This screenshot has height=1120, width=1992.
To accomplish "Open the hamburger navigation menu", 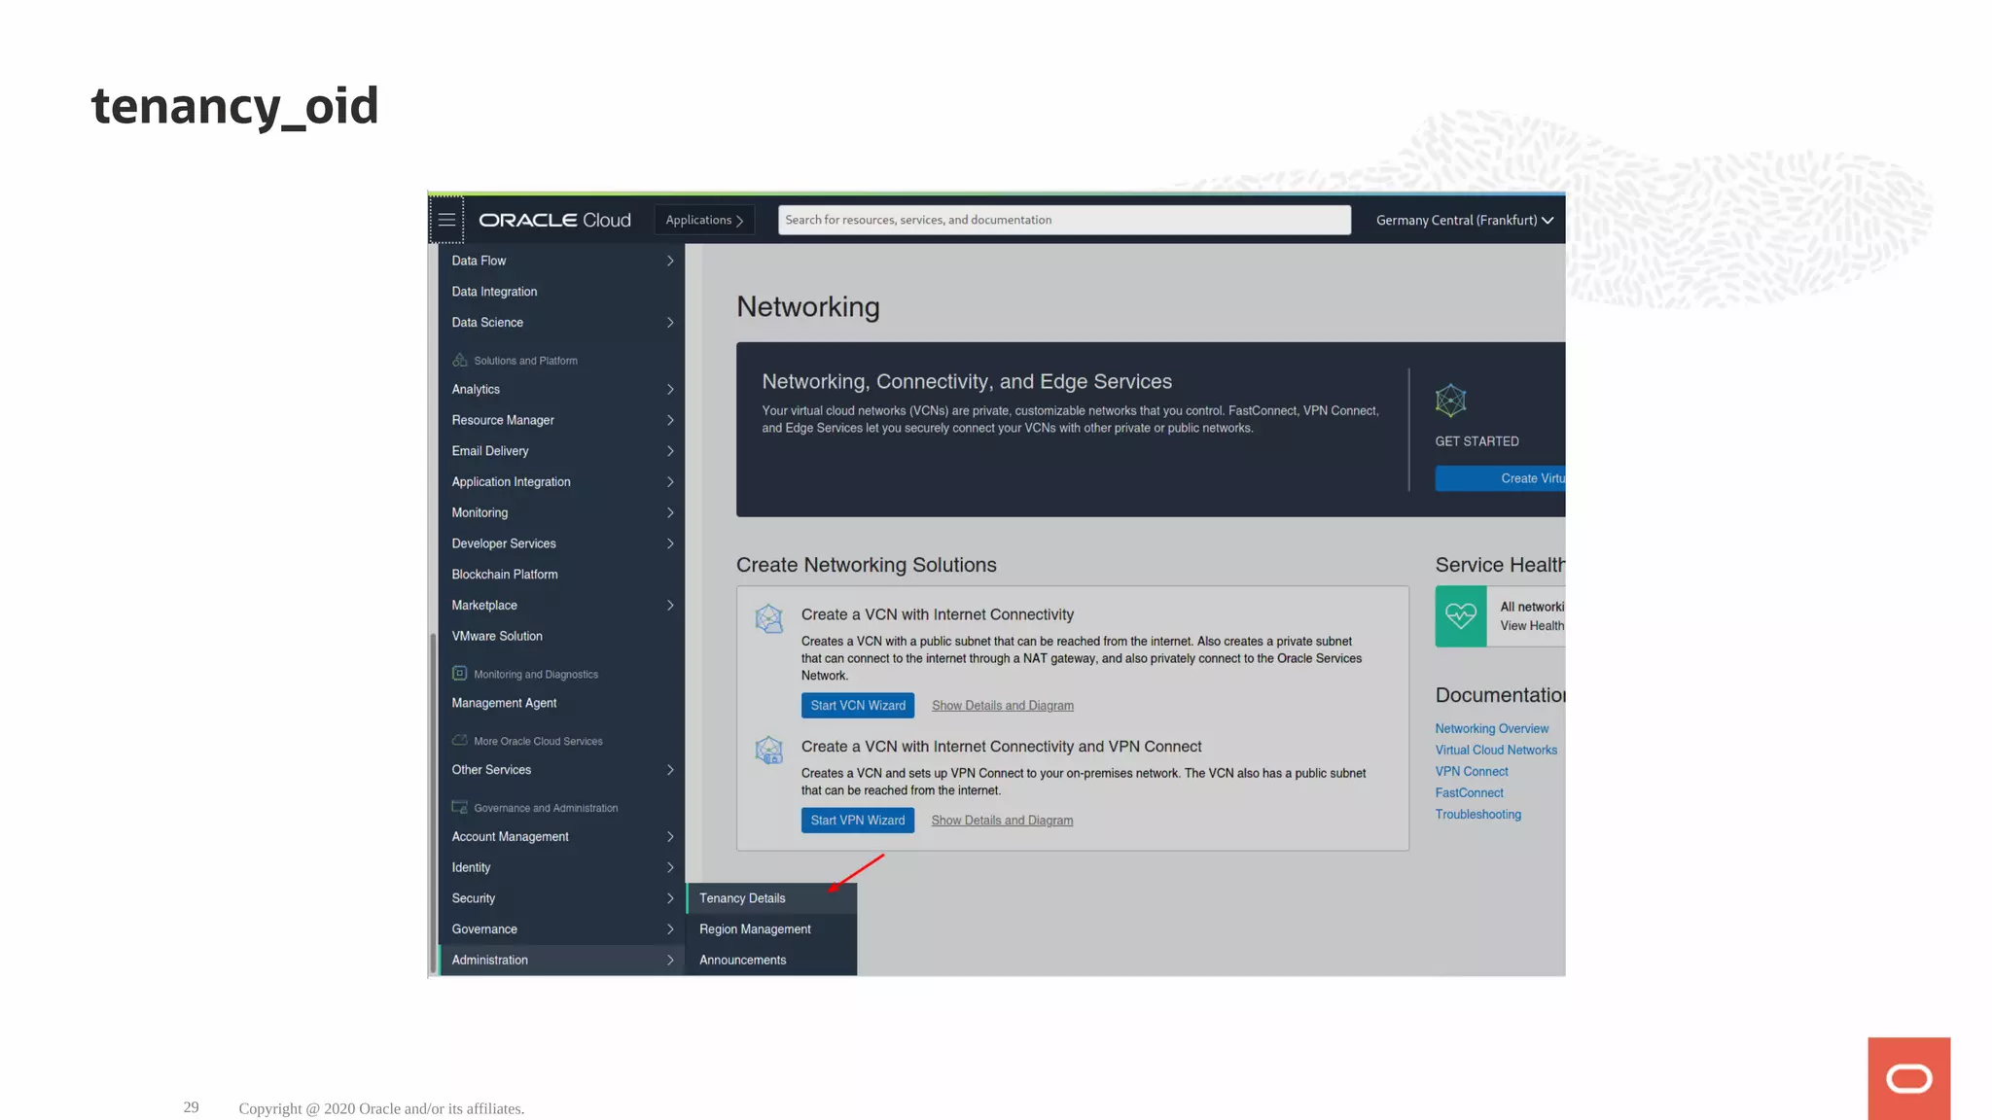I will click(446, 220).
